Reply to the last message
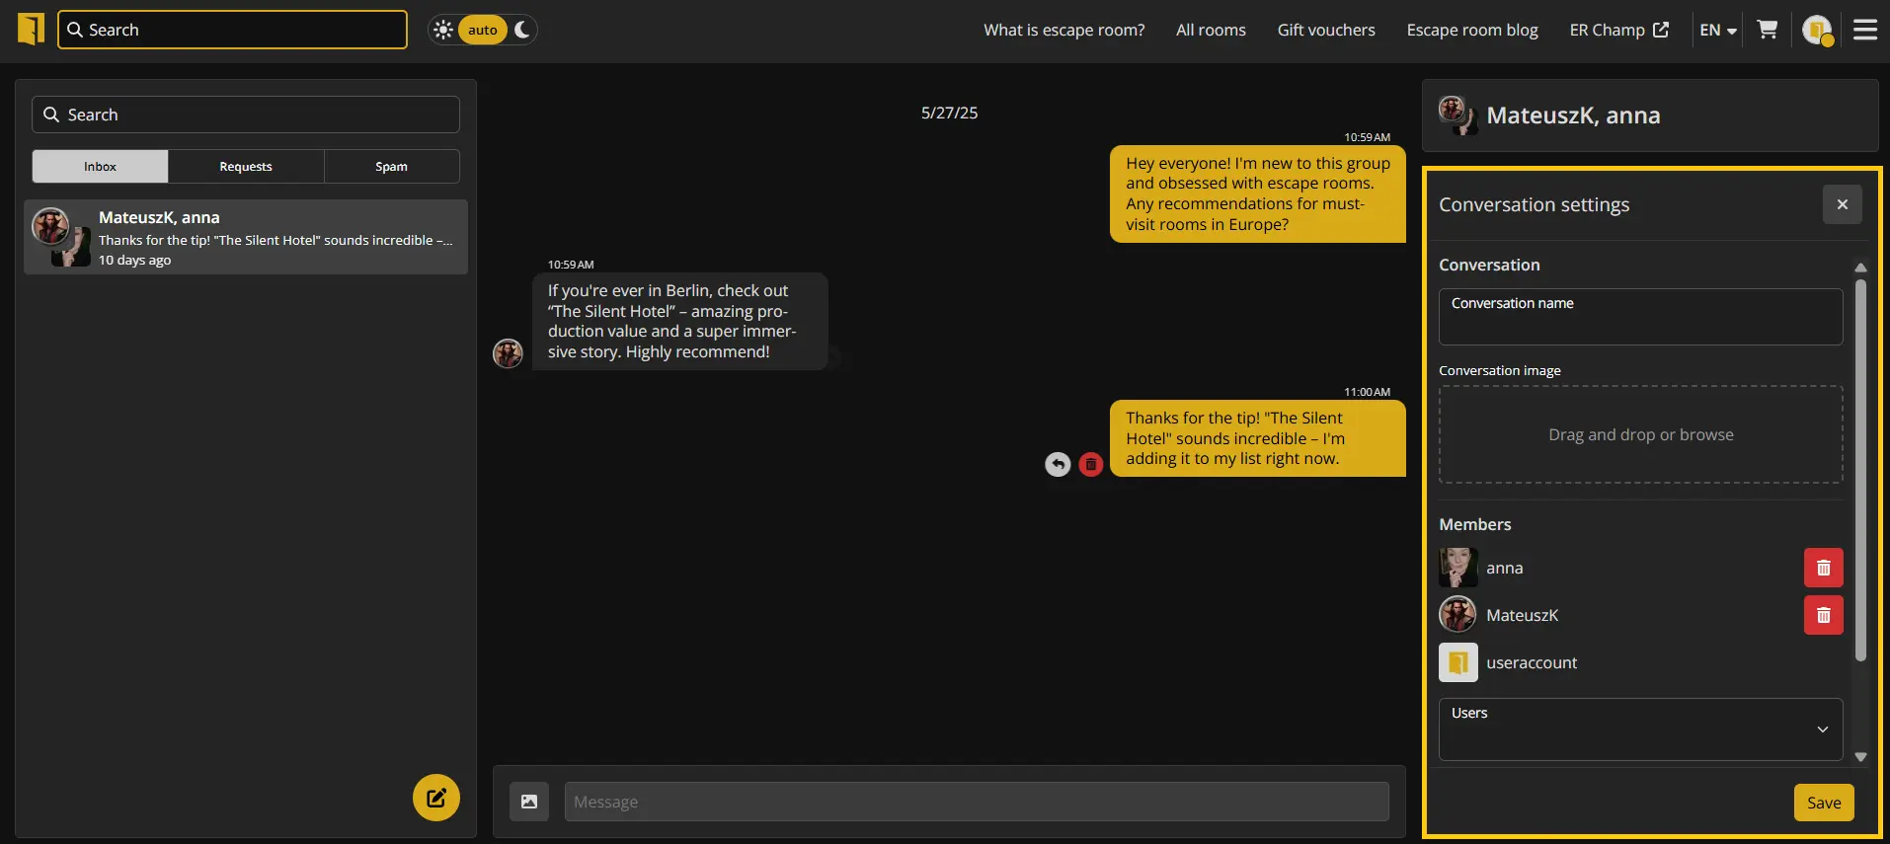1890x844 pixels. point(1058,464)
